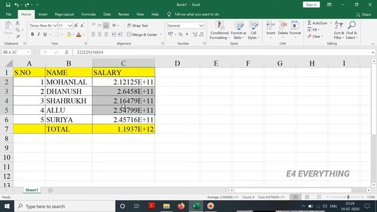Decrease decimal places
377x212 pixels.
tap(201, 35)
